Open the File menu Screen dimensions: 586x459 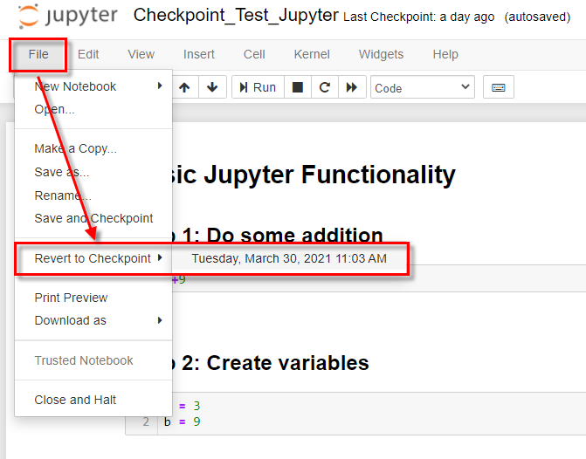pos(38,54)
